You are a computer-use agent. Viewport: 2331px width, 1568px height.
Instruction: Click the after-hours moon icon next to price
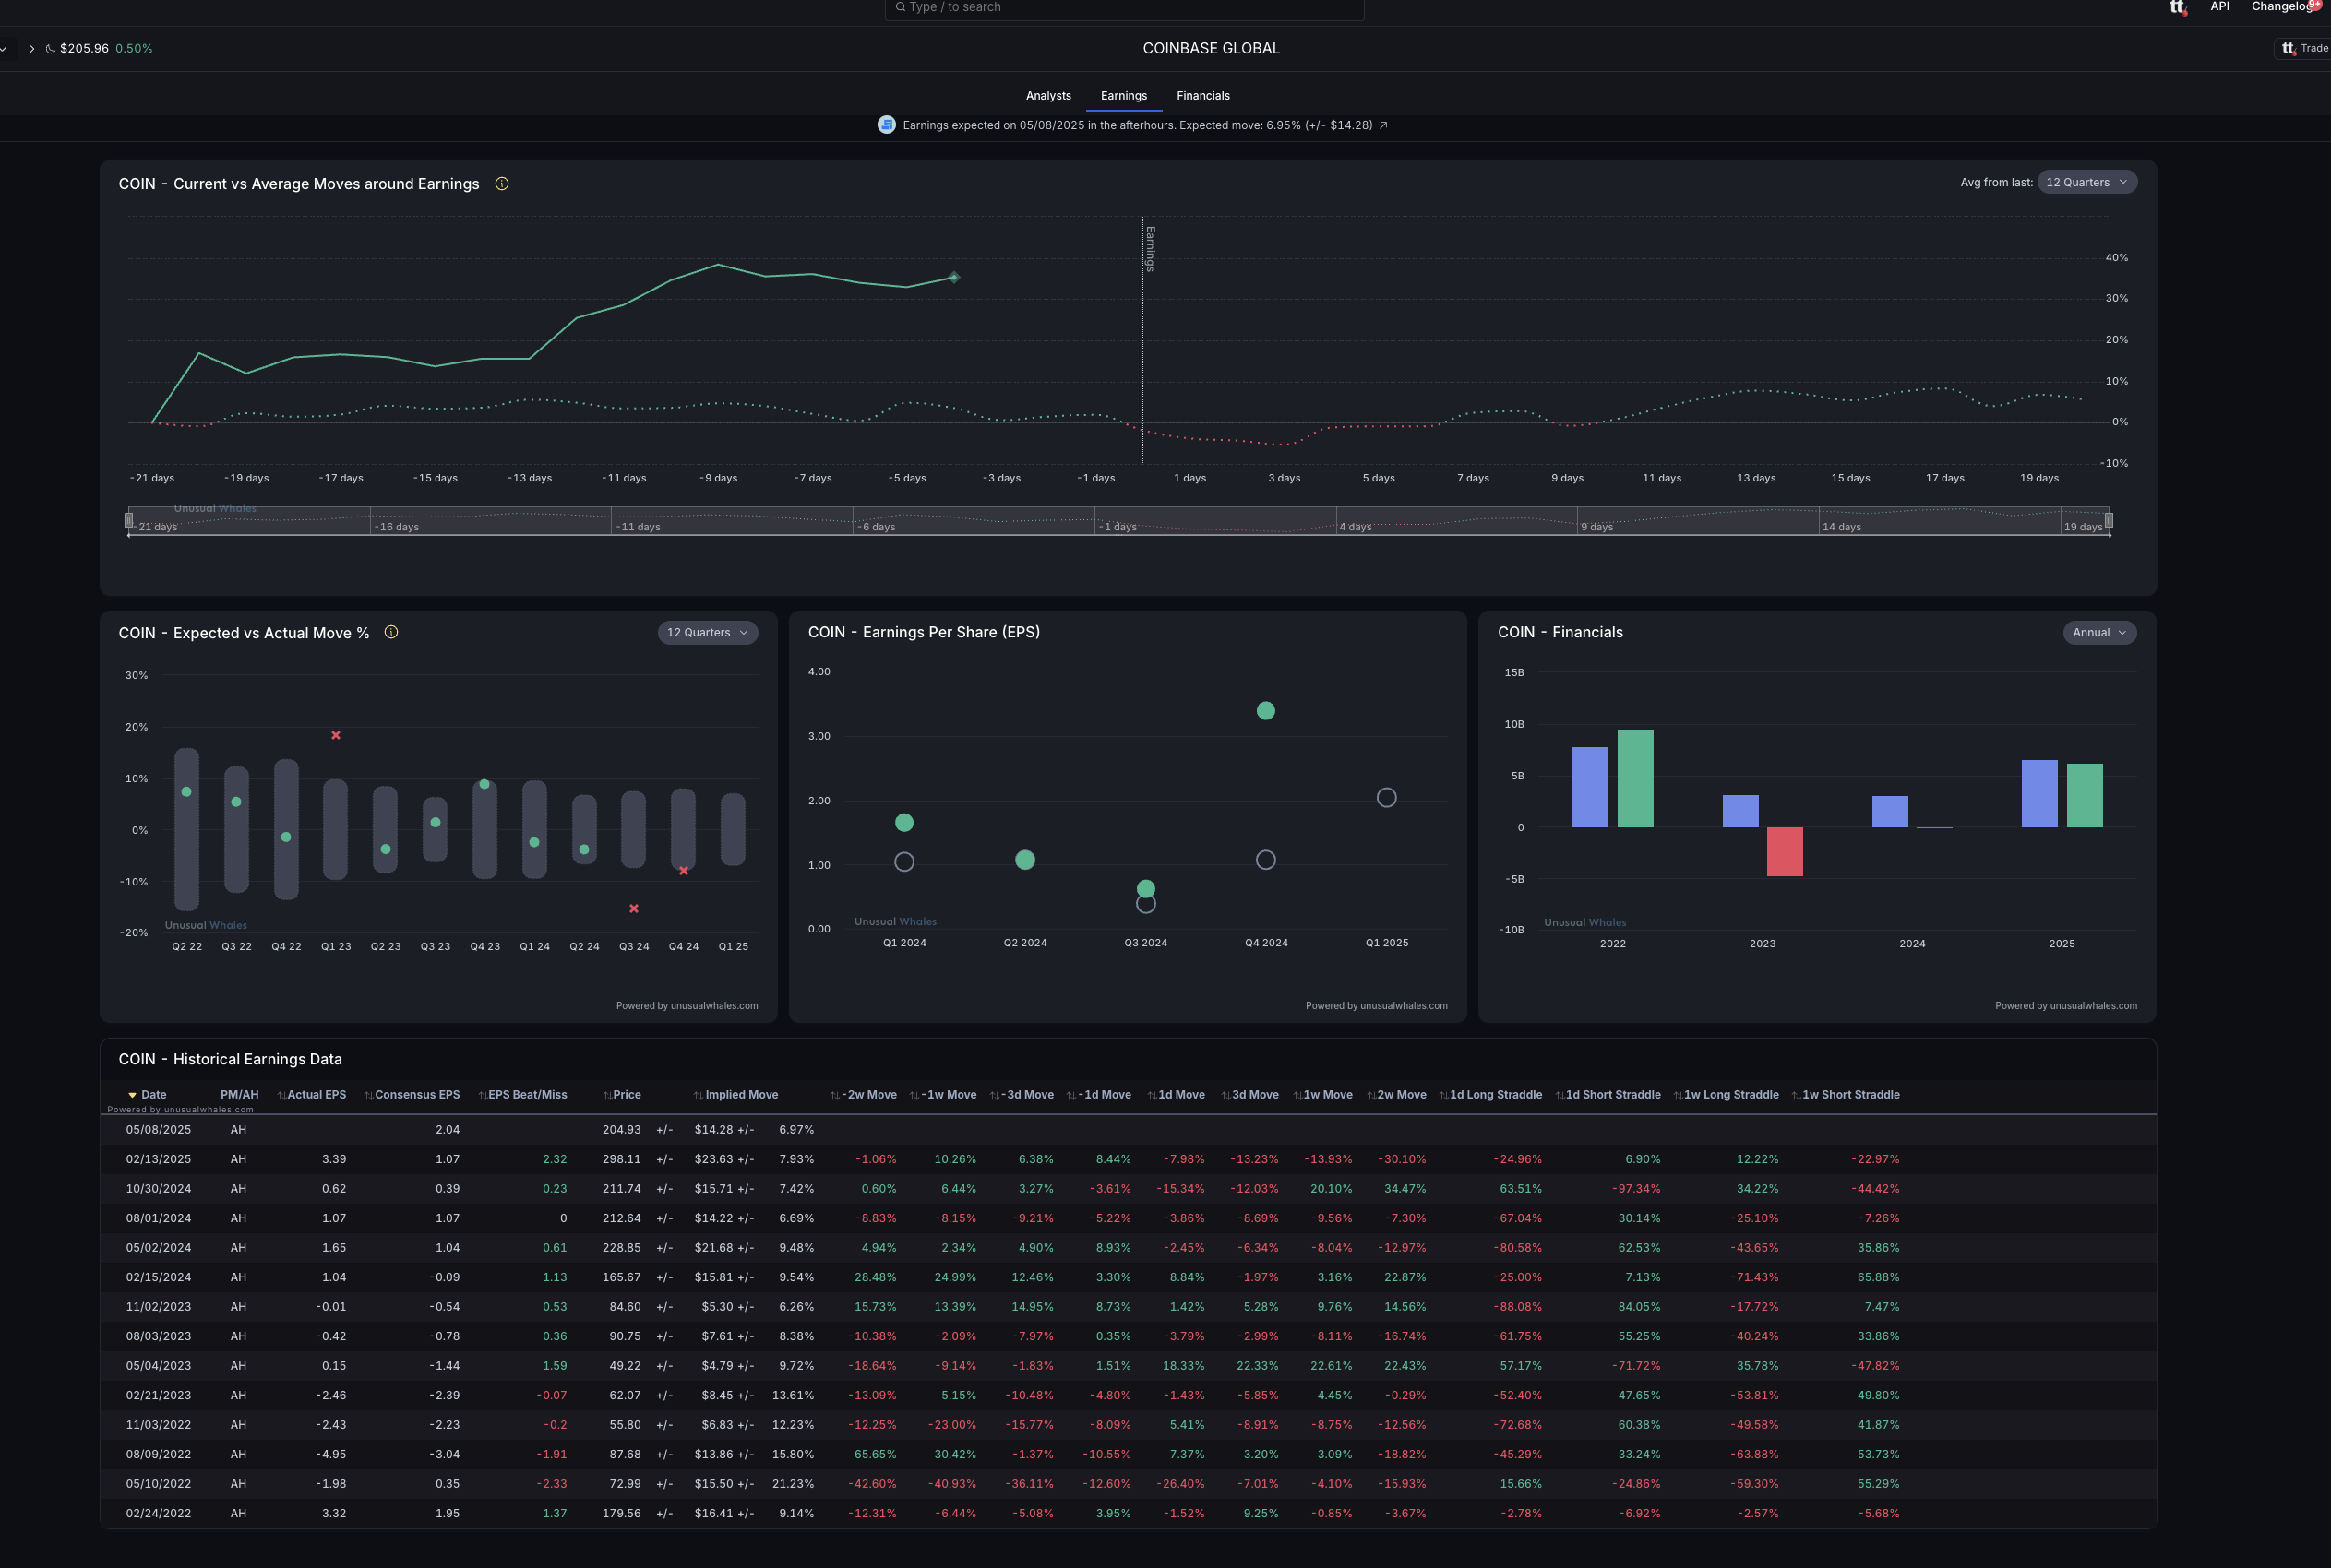point(50,49)
